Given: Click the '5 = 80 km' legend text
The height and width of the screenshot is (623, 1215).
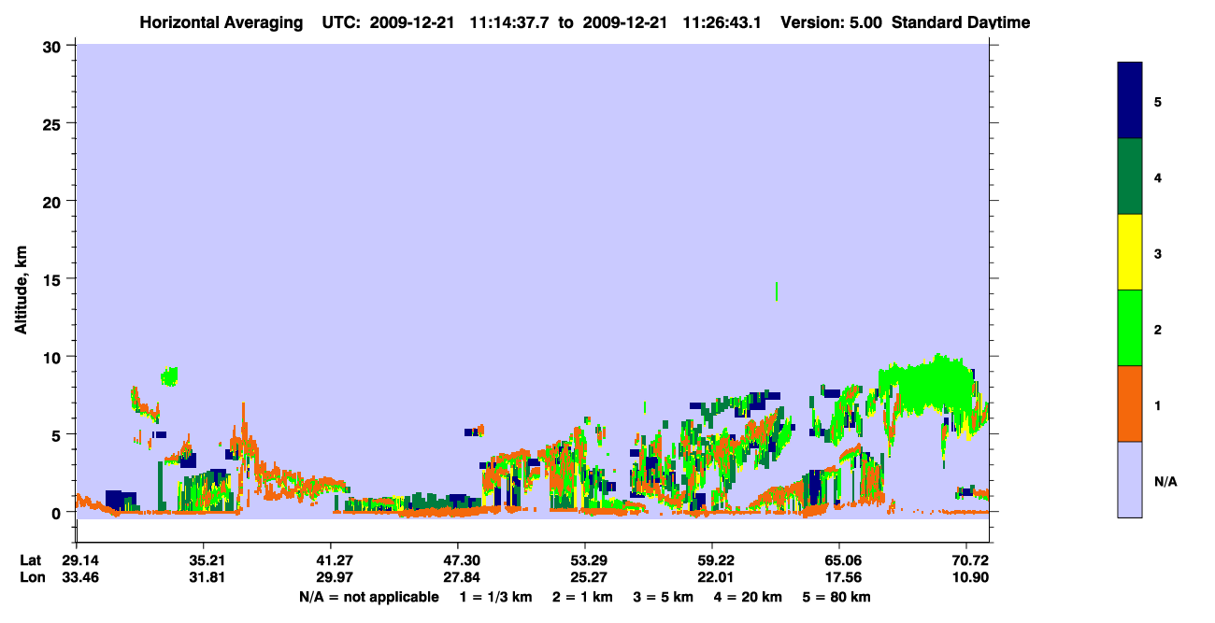Looking at the screenshot, I should coord(837,597).
